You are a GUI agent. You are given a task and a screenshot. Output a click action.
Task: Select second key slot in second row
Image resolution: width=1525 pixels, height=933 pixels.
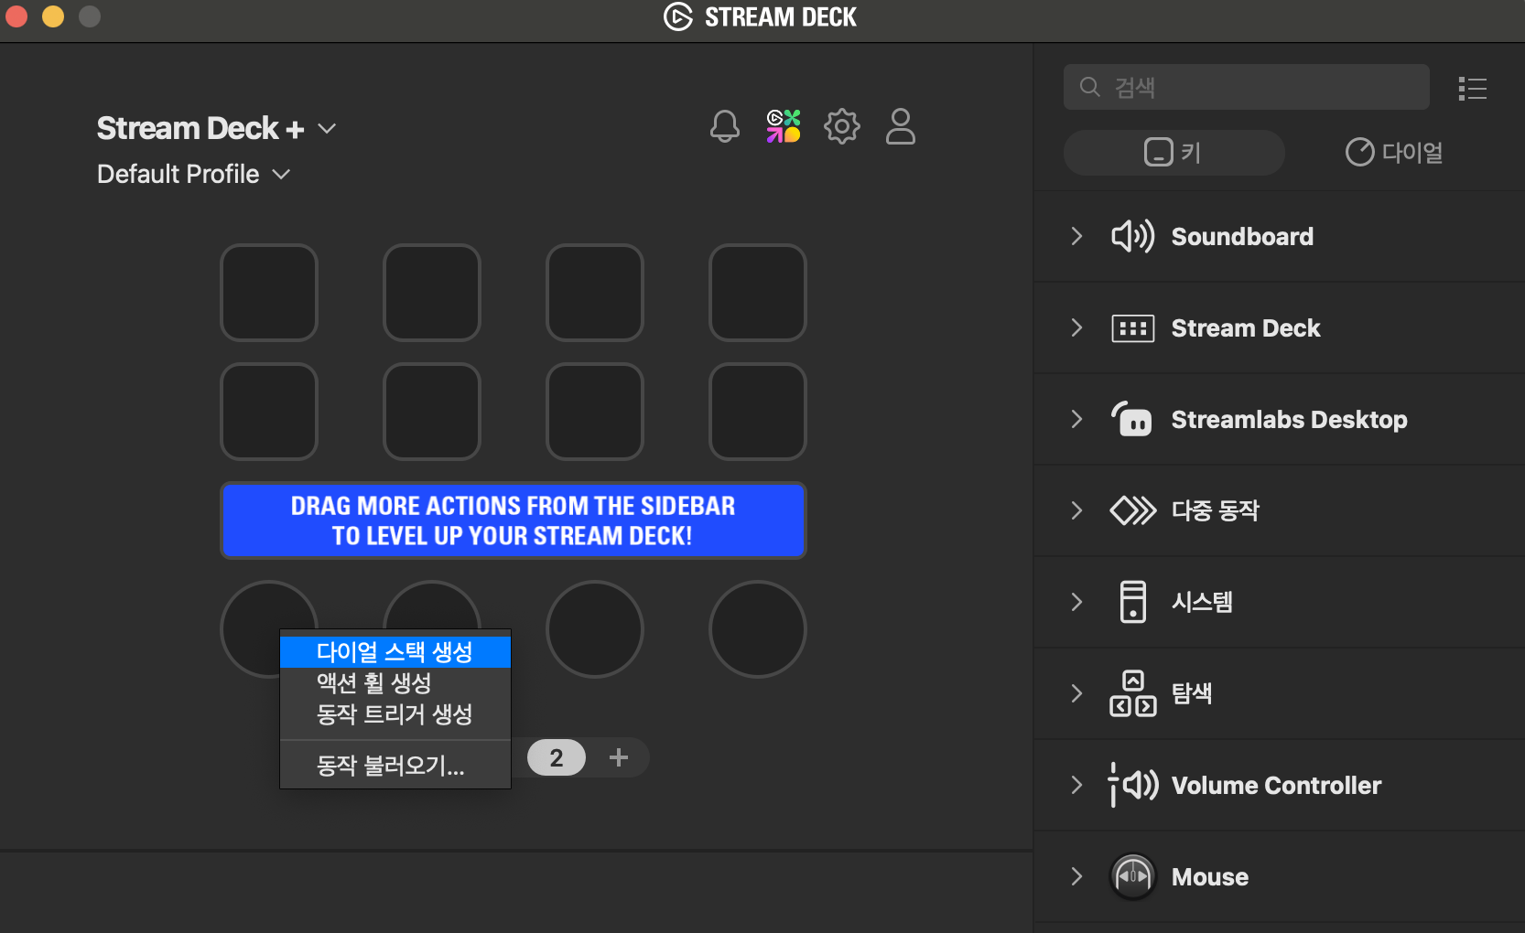(432, 412)
